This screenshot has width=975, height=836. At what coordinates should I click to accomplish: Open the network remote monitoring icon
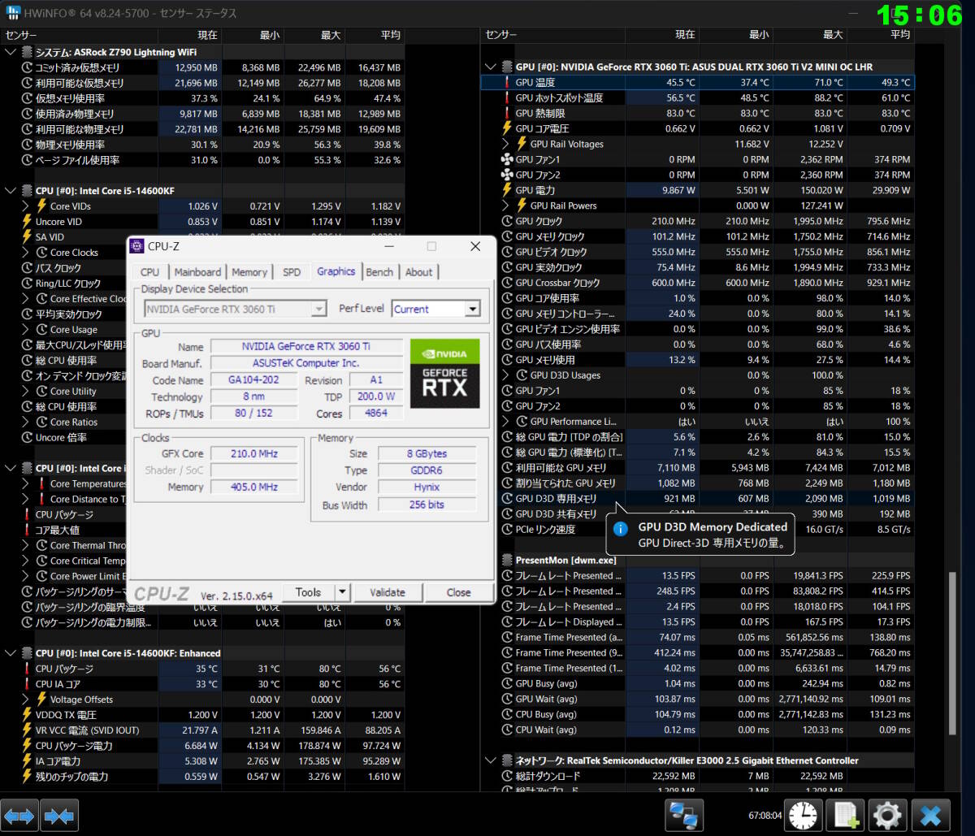(683, 815)
